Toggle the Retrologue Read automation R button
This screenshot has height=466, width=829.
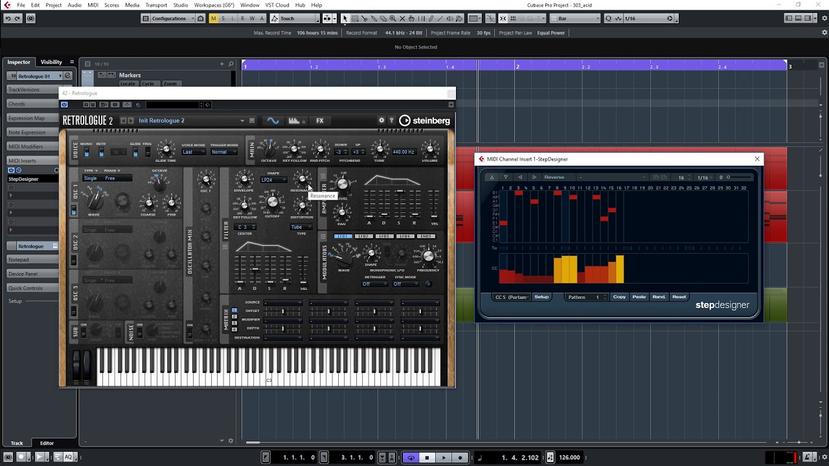86,105
